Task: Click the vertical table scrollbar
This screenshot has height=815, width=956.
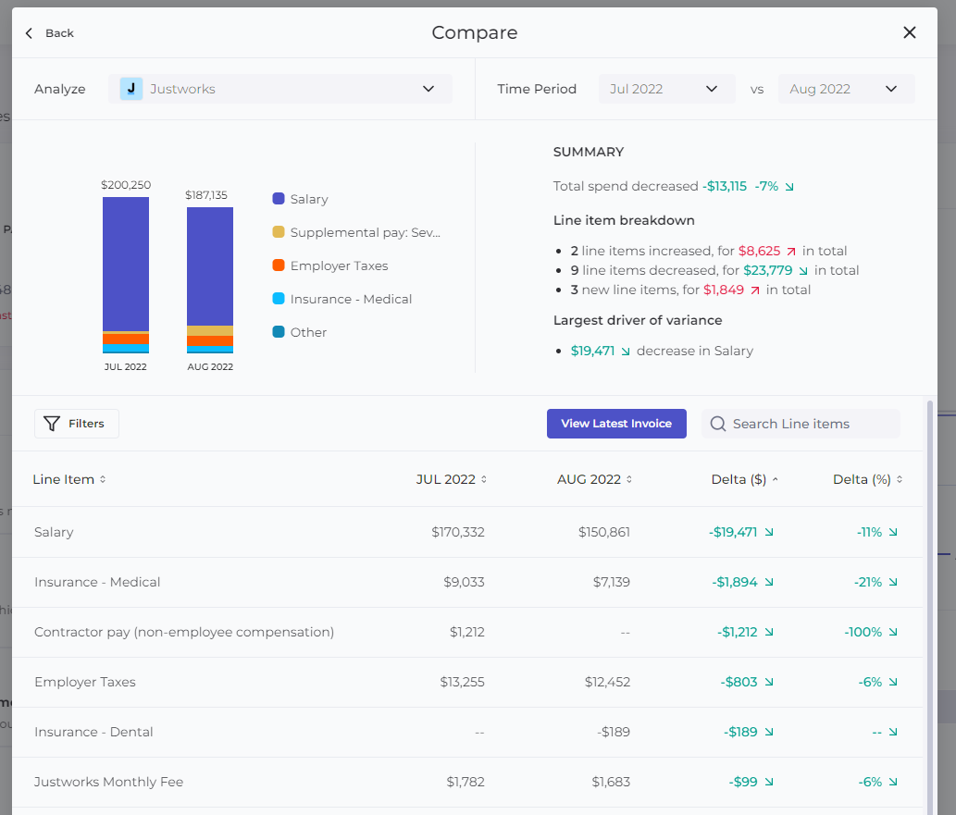Action: tap(930, 605)
